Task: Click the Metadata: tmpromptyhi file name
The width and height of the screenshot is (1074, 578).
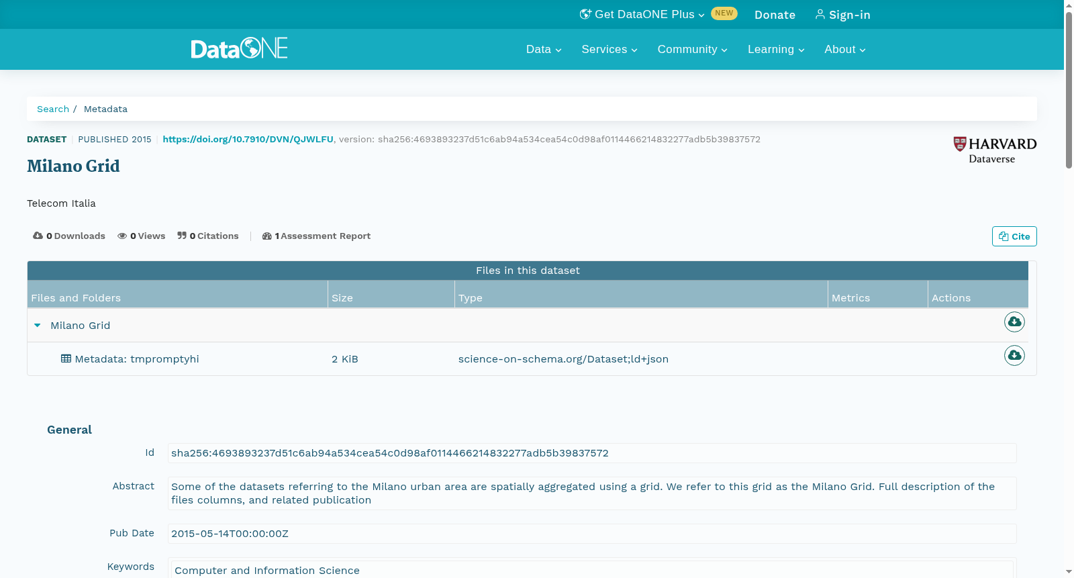Action: pyautogui.click(x=137, y=358)
